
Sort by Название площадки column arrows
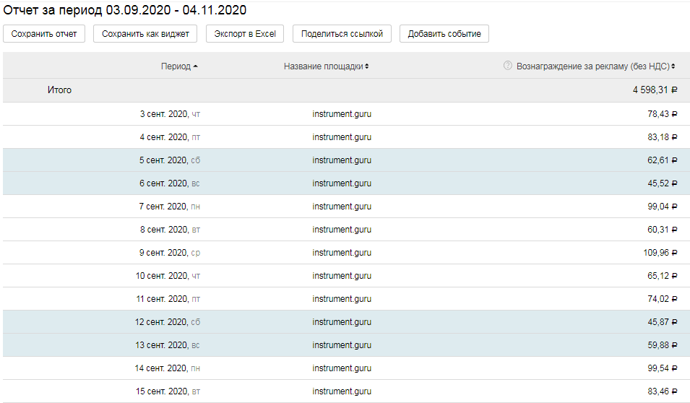(366, 66)
